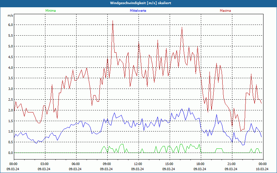277x173 pixels.
Task: Click the green Minima legend label
Action: click(50, 11)
